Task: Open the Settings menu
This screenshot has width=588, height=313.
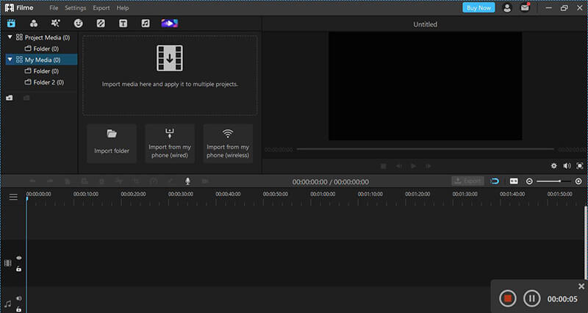Action: click(76, 8)
